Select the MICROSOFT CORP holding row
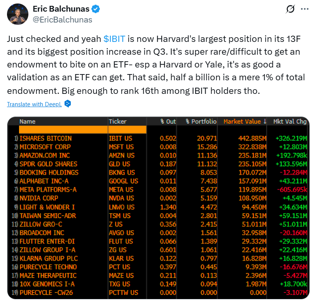The height and width of the screenshot is (301, 318). pyautogui.click(x=45, y=147)
